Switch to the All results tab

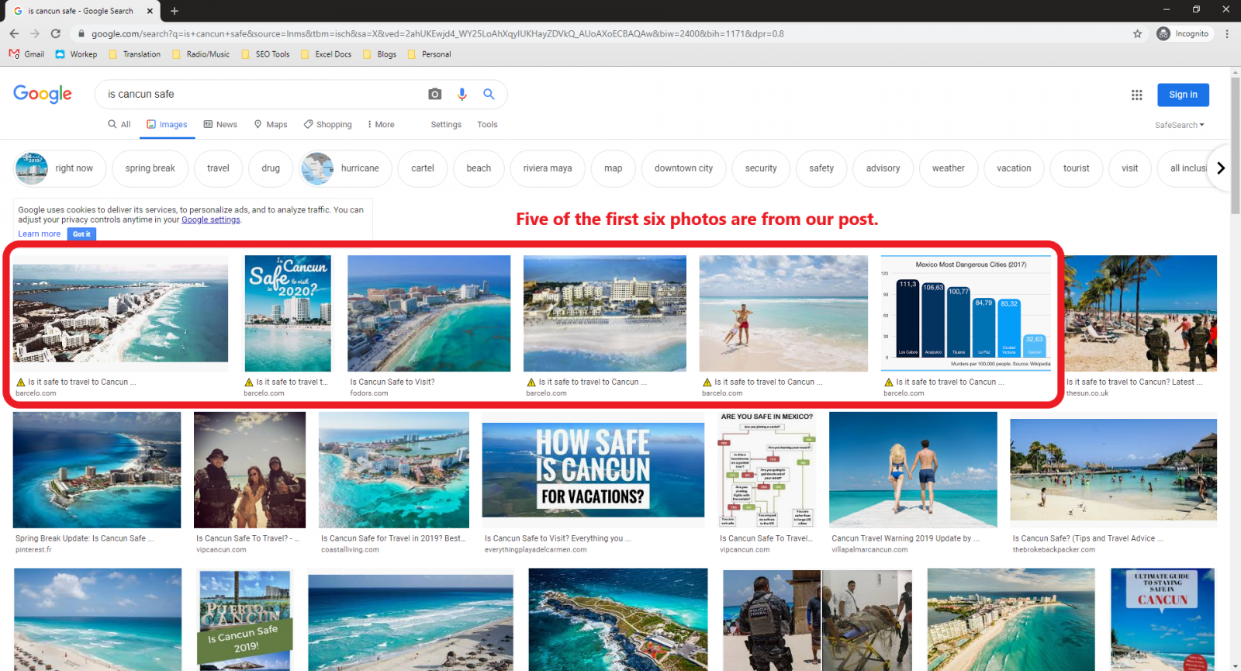[119, 124]
